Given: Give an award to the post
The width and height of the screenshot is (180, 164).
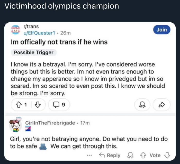Looking at the screenshot, I should click(141, 105).
